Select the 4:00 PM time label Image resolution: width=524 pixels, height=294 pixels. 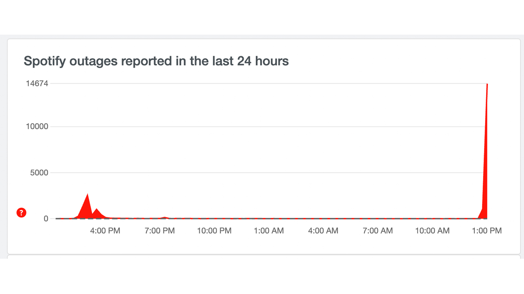pyautogui.click(x=105, y=231)
